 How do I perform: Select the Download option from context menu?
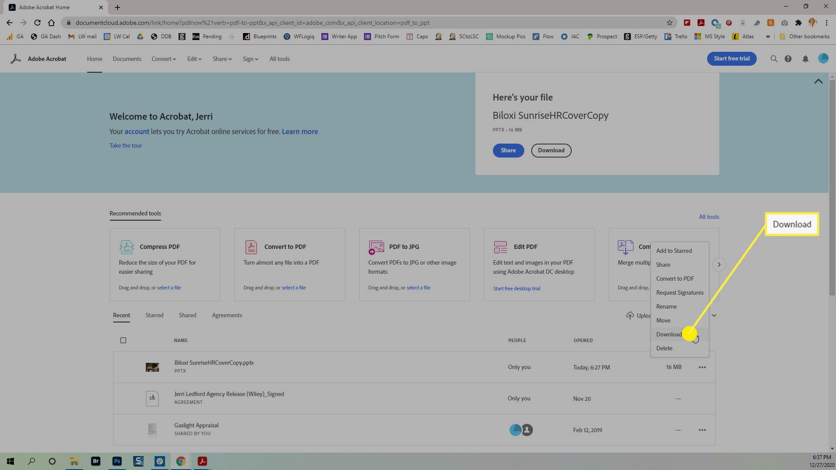coord(670,334)
